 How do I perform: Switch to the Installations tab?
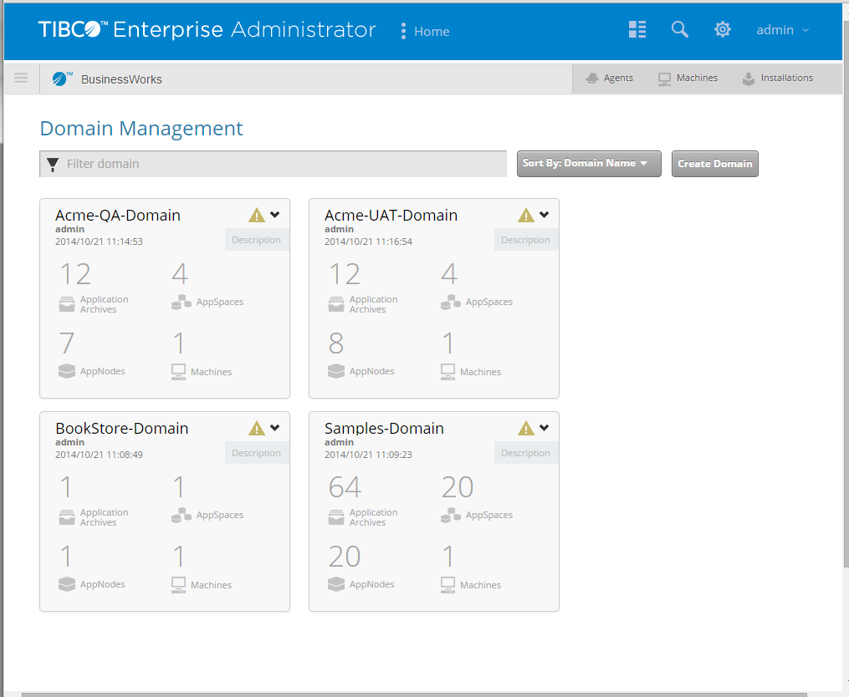point(777,79)
